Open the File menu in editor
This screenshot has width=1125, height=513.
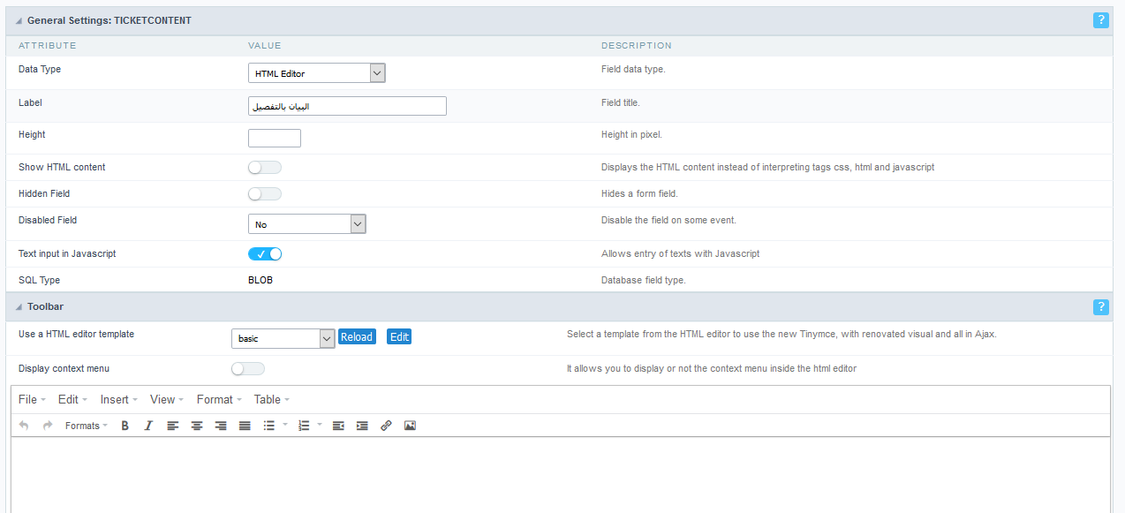[32, 400]
